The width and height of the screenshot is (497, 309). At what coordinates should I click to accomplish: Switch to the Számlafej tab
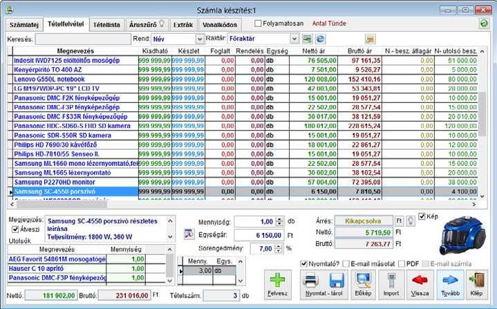coord(24,25)
